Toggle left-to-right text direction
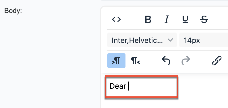This screenshot has height=108, width=228. click(x=116, y=61)
